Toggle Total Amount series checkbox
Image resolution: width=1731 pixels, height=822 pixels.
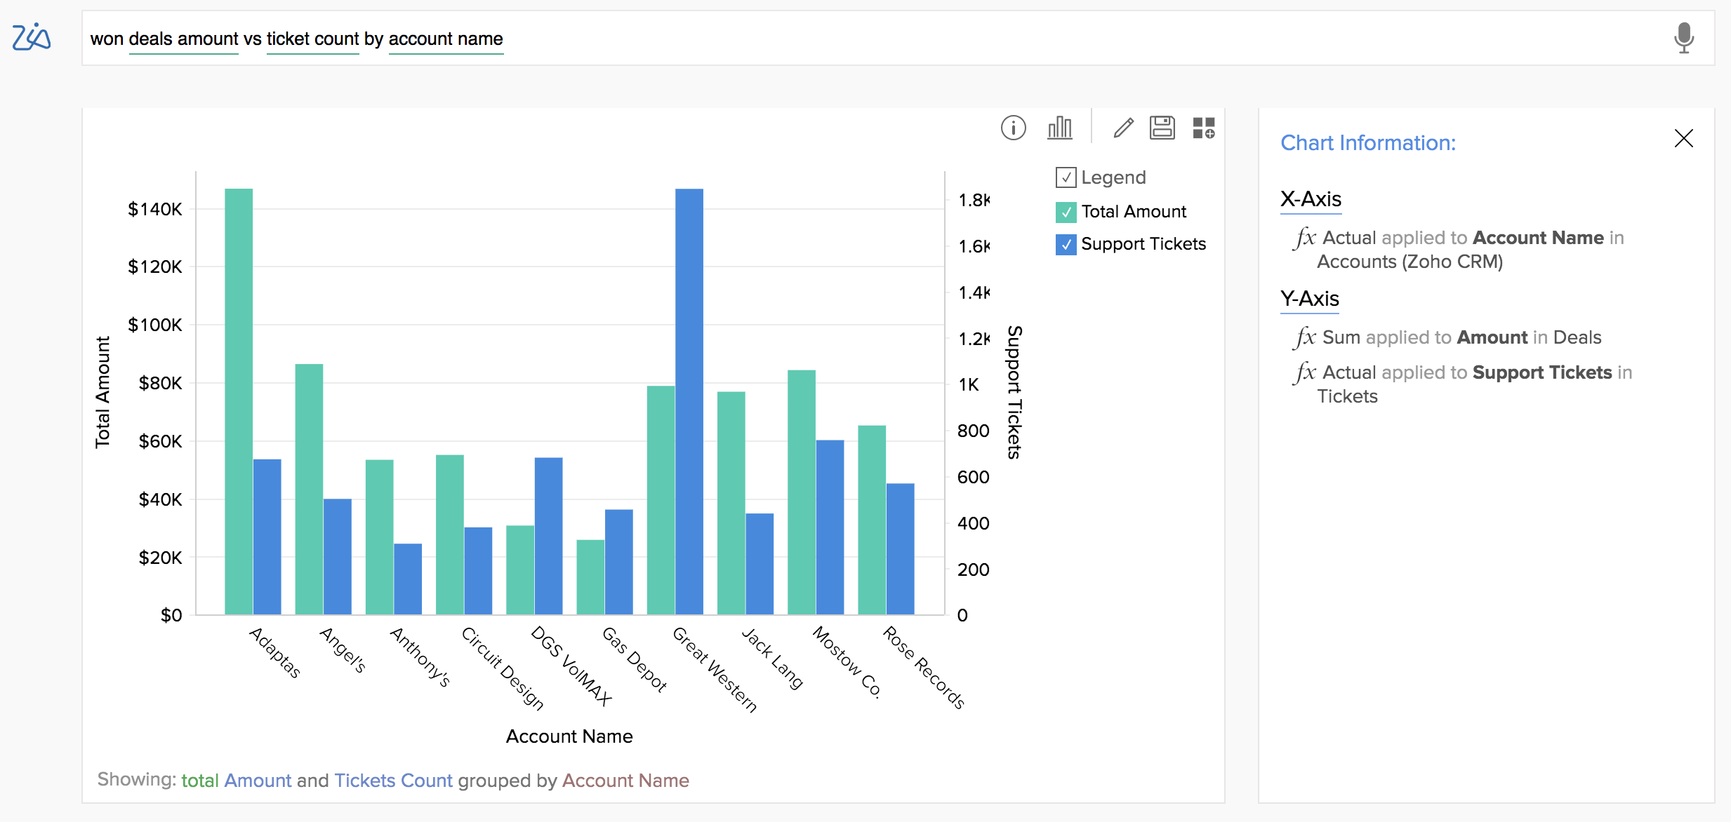1066,212
